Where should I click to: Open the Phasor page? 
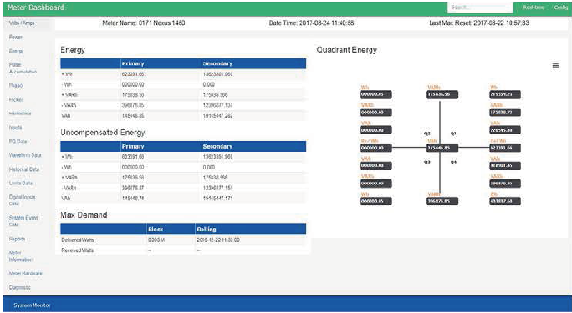click(x=16, y=85)
